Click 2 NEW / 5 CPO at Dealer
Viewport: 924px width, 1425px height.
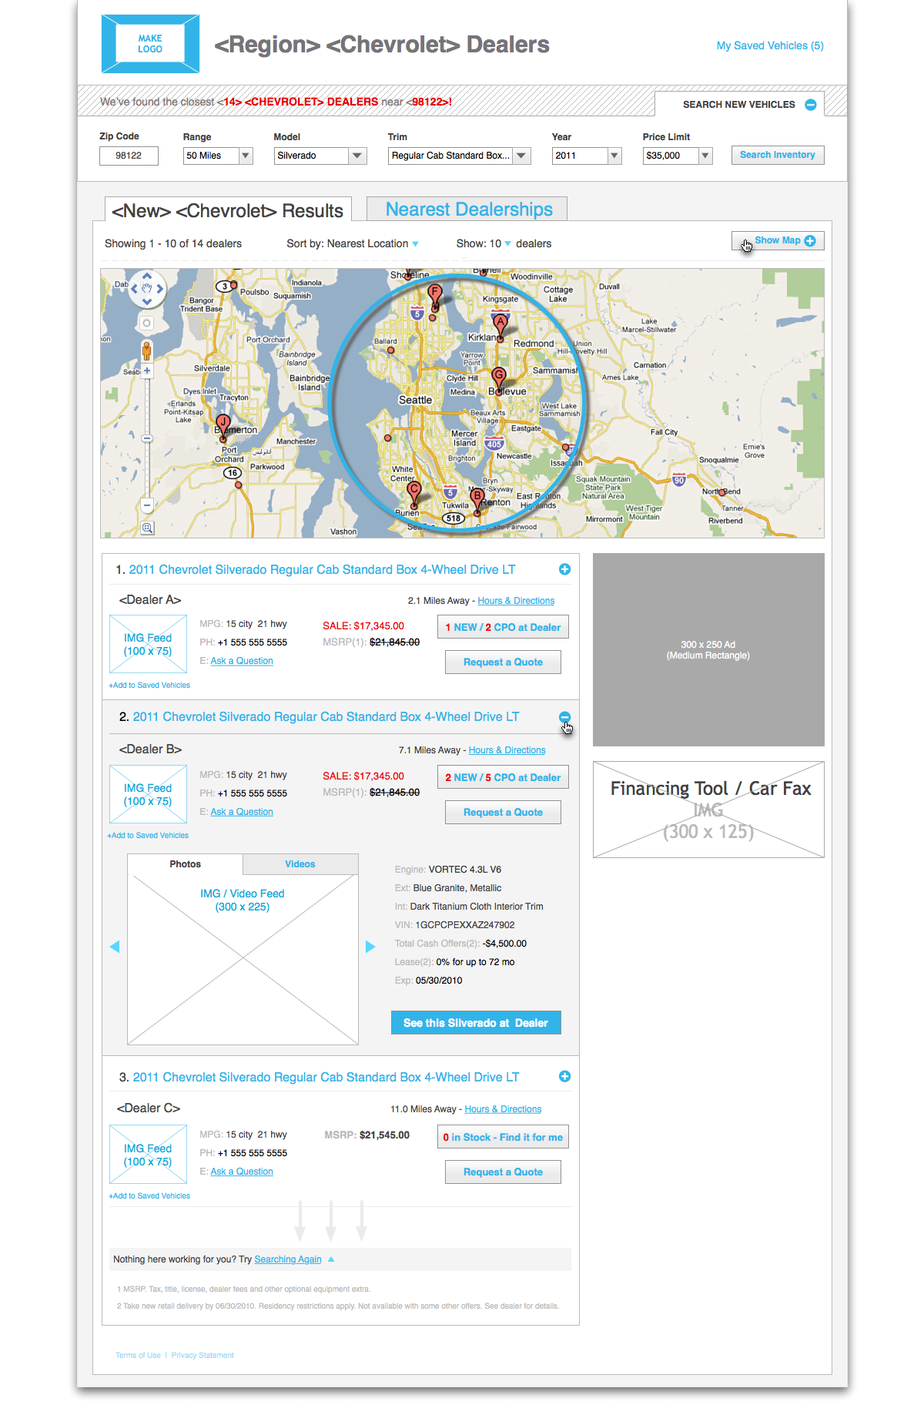point(503,777)
